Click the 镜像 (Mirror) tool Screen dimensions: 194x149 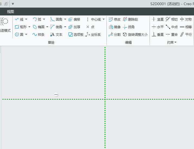(x=114, y=27)
